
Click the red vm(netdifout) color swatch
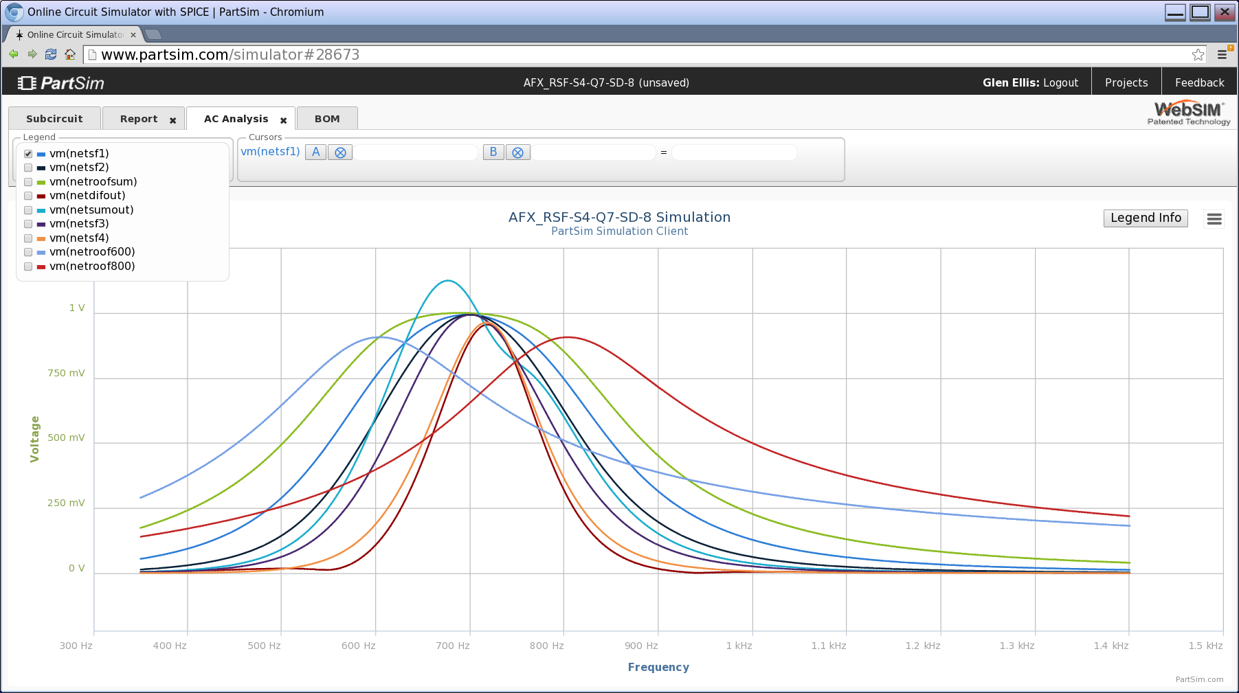tap(41, 196)
